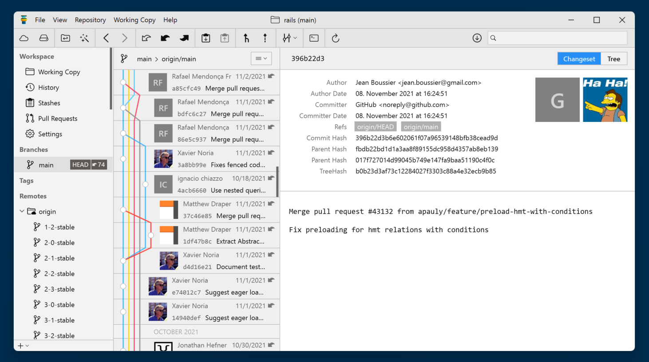Fetch from remote using the cloud icon

(24, 38)
